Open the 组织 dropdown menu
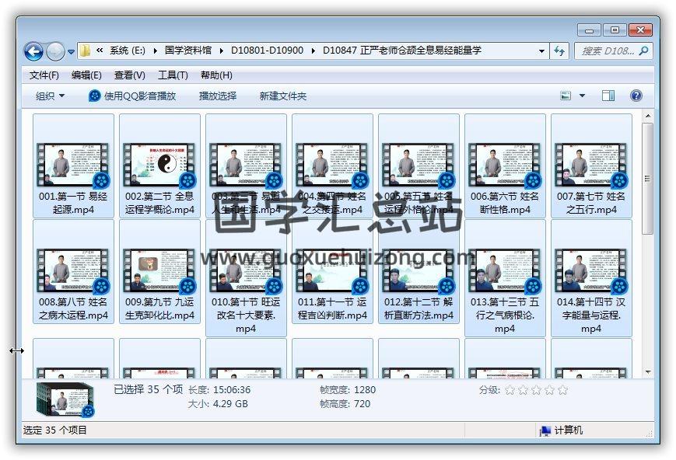The image size is (676, 460). pos(50,96)
